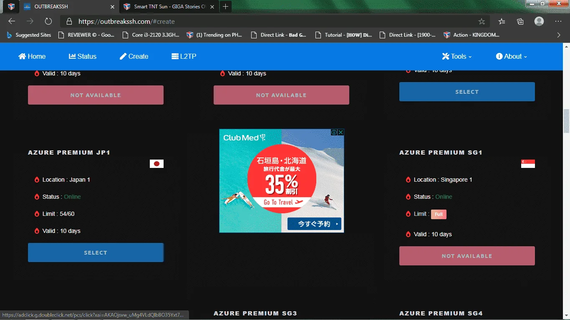
Task: Click the pinned first tab icon
Action: (11, 7)
